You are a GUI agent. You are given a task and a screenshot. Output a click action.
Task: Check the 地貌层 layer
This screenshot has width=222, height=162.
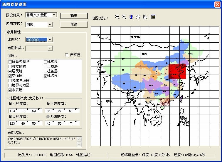pos(45,62)
